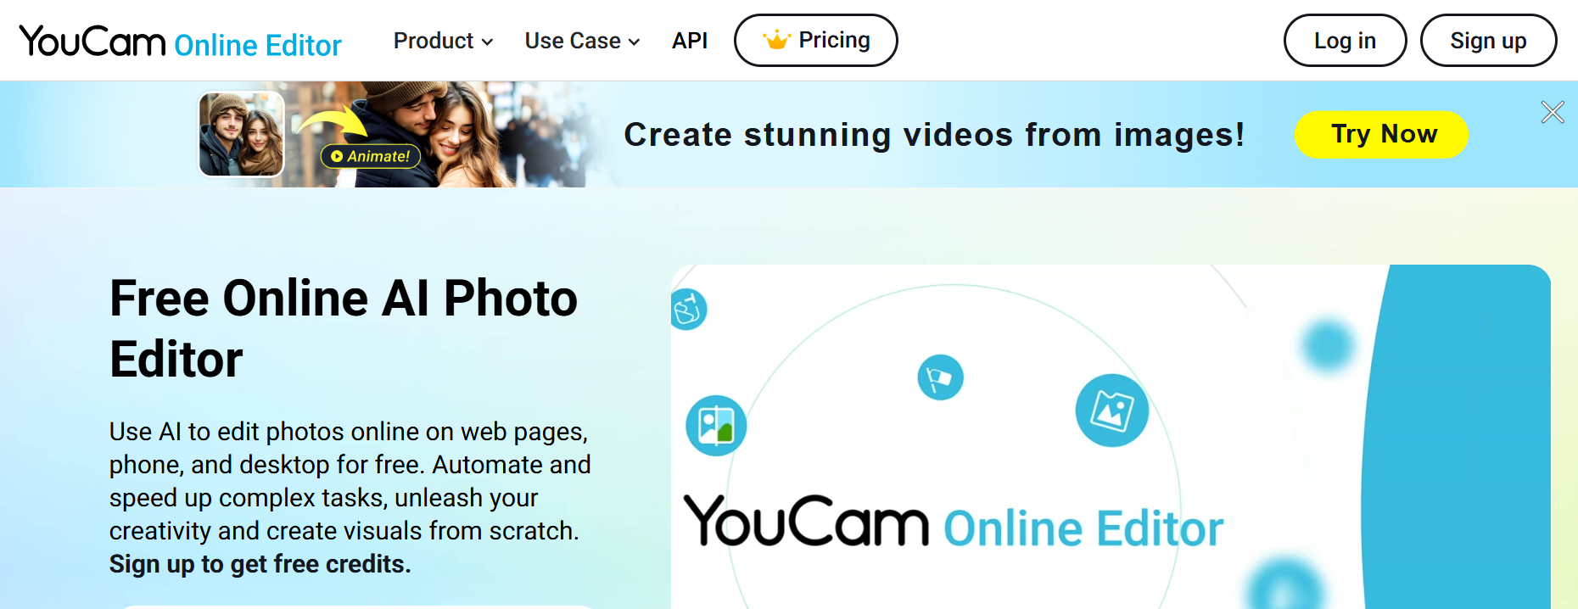Close the promotional banner
The image size is (1578, 609).
point(1553,112)
